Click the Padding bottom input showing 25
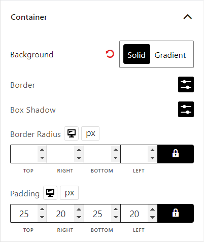The width and height of the screenshot is (204, 242). point(97,213)
